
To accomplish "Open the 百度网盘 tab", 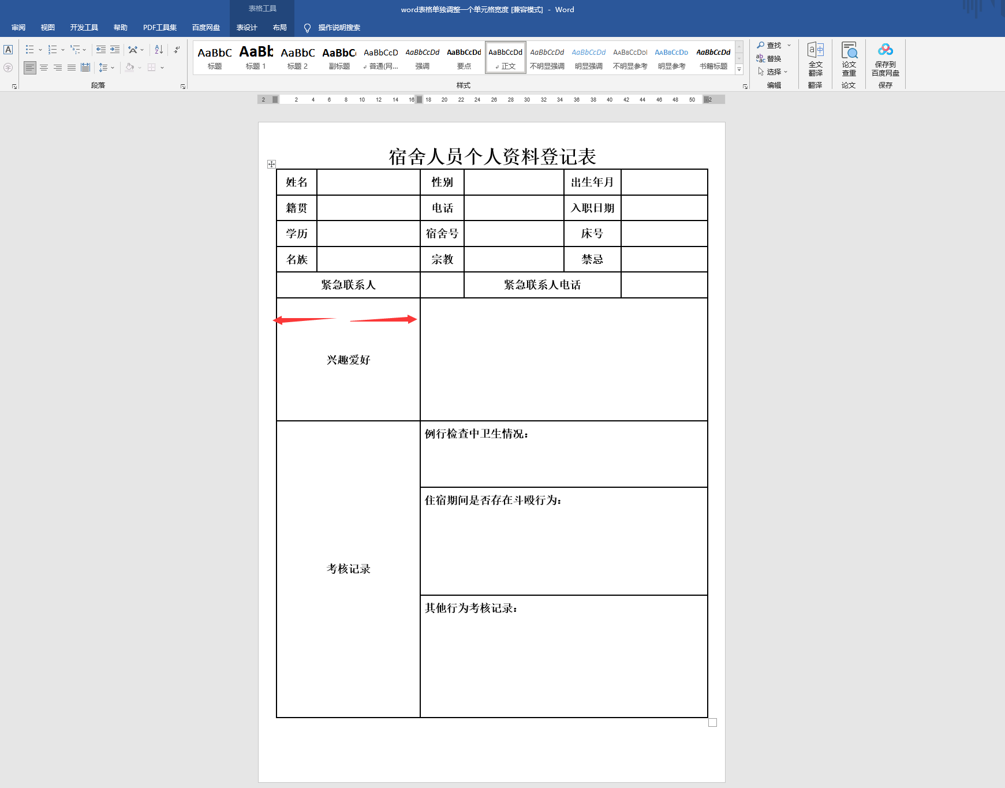I will pos(206,28).
